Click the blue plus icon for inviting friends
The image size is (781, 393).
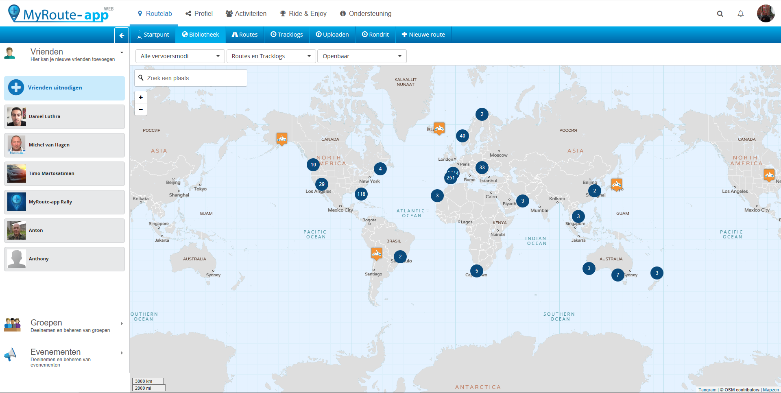point(16,87)
